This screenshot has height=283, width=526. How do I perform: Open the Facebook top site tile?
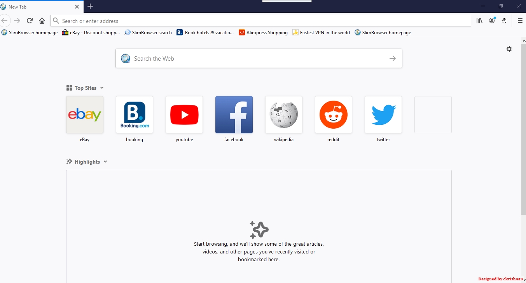pyautogui.click(x=234, y=115)
